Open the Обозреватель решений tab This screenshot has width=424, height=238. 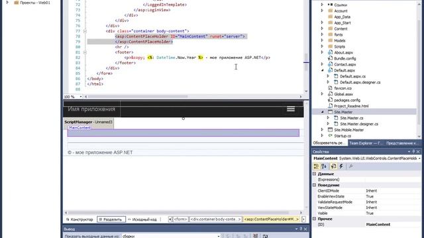point(329,143)
